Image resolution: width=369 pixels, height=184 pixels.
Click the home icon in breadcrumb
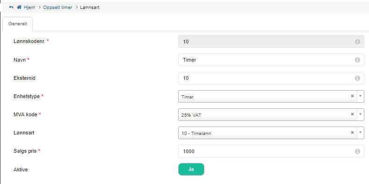[19, 7]
